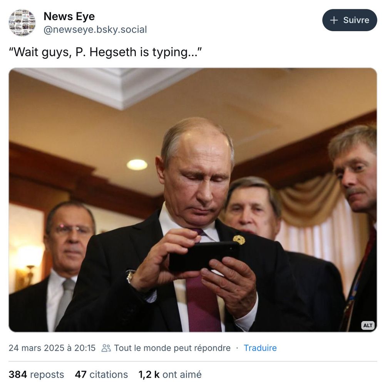This screenshot has height=385, width=385.
Task: Open the 47 citations list
Action: [x=102, y=374]
